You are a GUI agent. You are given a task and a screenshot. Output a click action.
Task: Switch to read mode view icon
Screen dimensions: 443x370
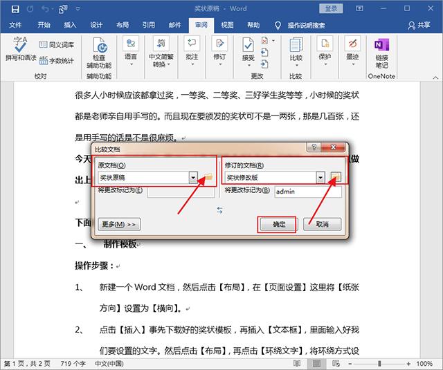(x=297, y=364)
